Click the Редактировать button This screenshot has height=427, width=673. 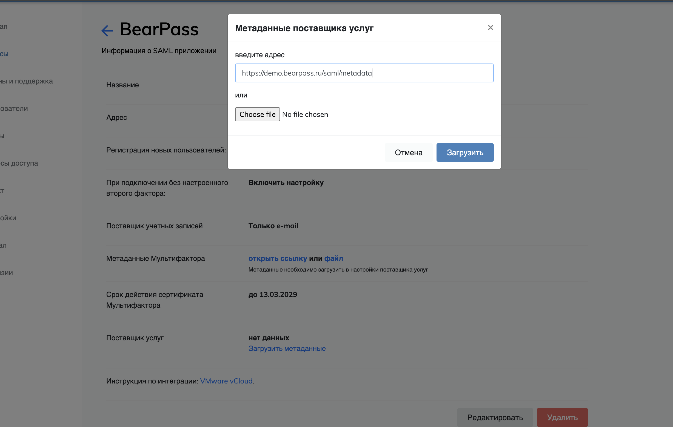coord(495,417)
